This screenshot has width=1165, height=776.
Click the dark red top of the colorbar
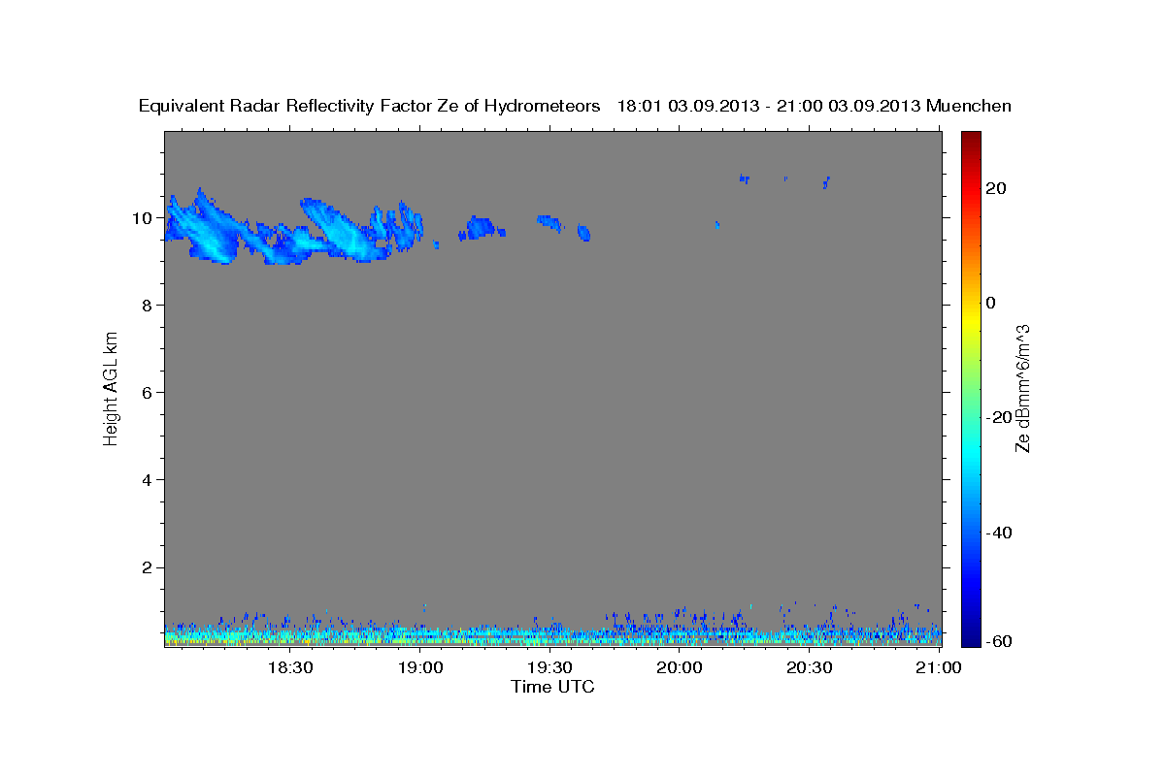(971, 141)
